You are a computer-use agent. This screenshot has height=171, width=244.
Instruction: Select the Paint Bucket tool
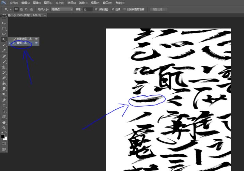4,83
